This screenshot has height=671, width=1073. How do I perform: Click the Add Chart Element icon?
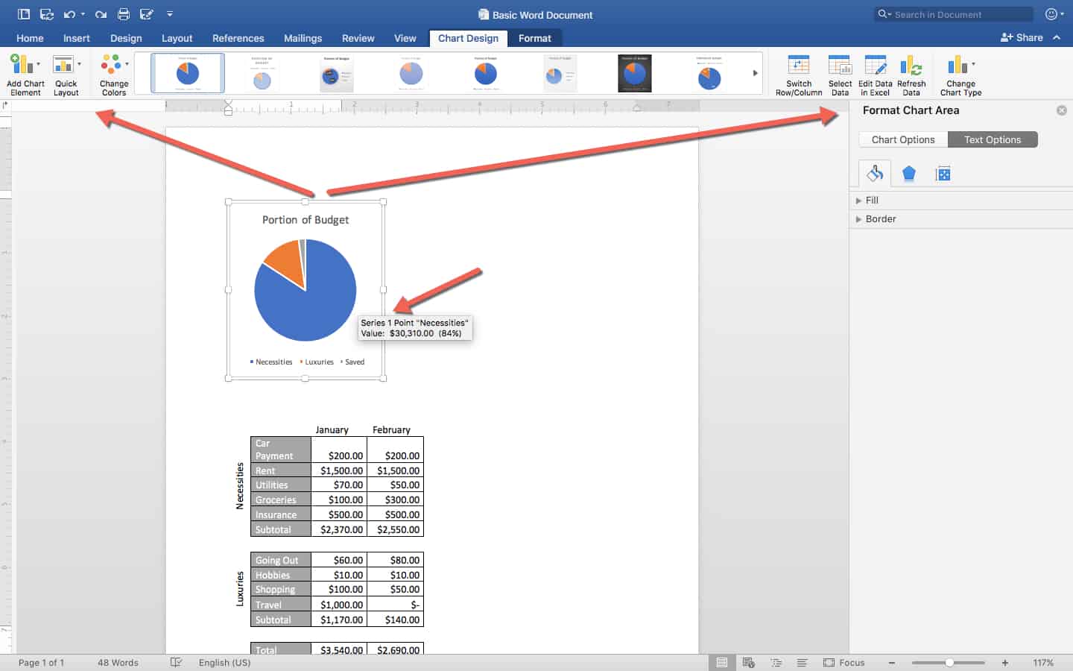click(x=25, y=73)
